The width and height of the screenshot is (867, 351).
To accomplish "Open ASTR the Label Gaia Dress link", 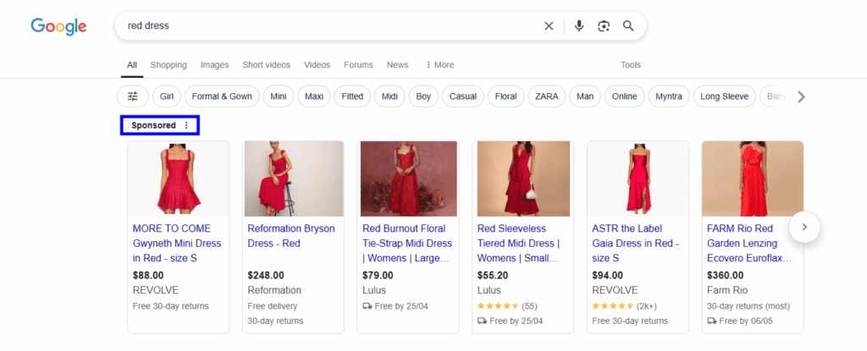I will point(635,244).
